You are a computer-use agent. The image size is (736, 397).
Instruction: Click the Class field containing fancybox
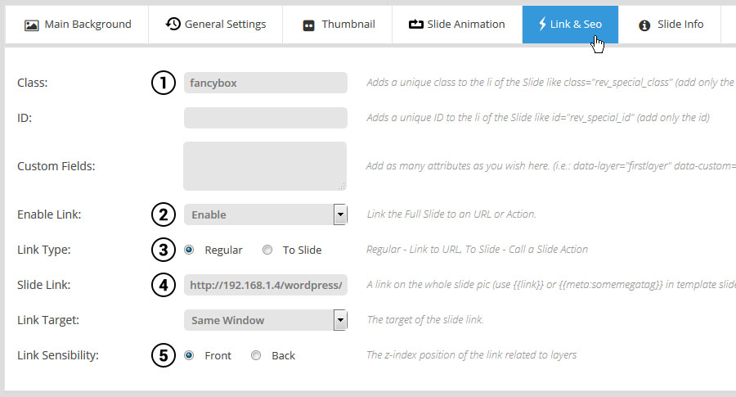[x=266, y=83]
